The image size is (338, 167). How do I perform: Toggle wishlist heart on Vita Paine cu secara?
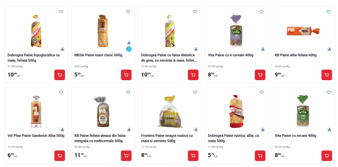[329, 92]
